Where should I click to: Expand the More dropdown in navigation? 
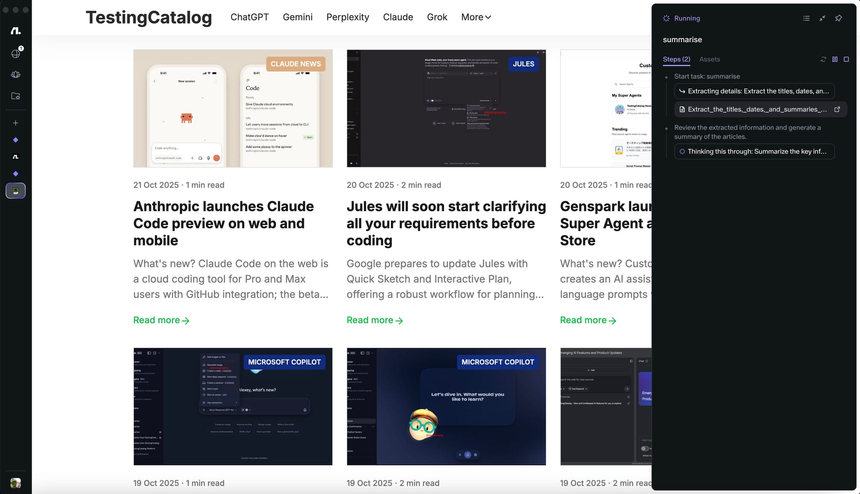[476, 17]
